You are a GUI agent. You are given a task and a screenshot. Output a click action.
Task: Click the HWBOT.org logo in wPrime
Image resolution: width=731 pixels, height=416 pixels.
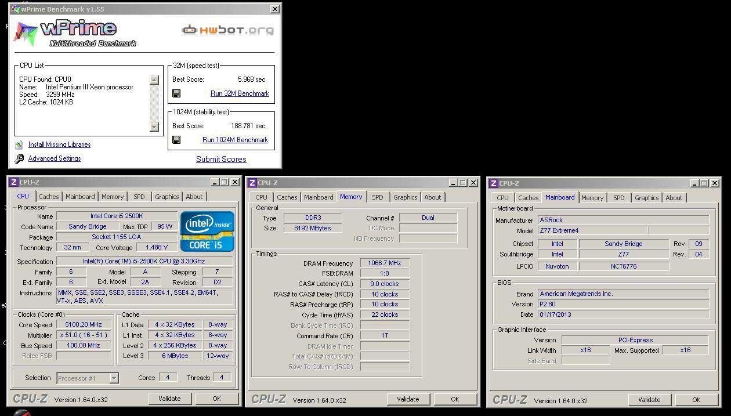point(227,30)
